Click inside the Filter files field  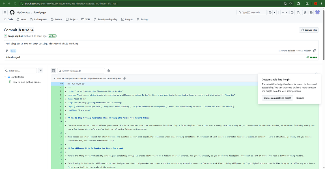[x=20, y=71]
